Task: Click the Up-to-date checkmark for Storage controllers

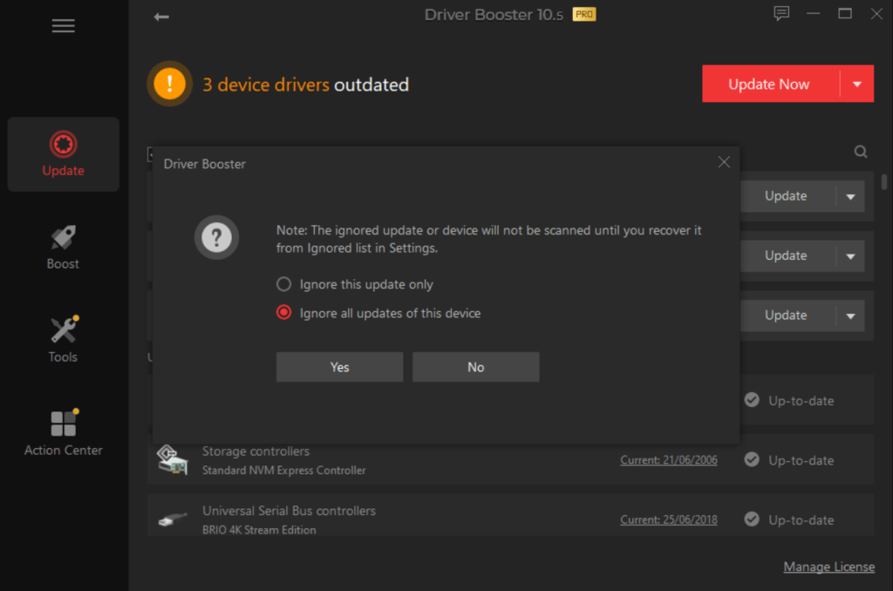Action: [752, 459]
